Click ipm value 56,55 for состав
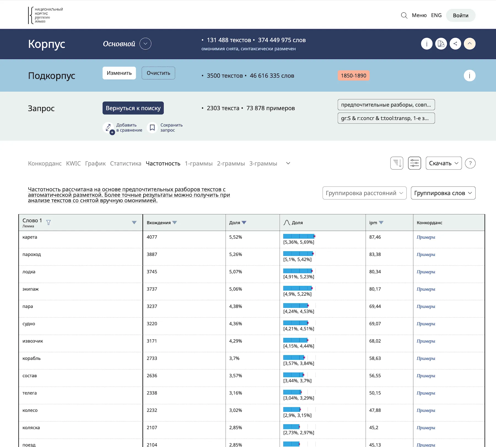The width and height of the screenshot is (496, 447). [x=375, y=376]
